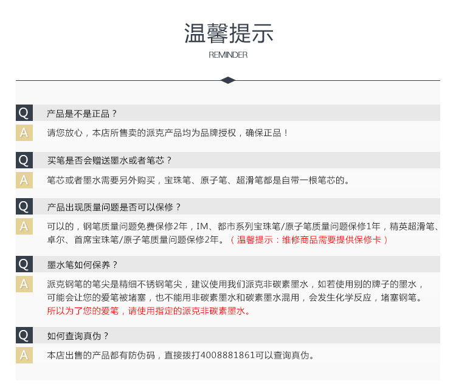
Task: Click the red text '所以为了您的爱笔' ink recommendation
Action: coord(148,311)
